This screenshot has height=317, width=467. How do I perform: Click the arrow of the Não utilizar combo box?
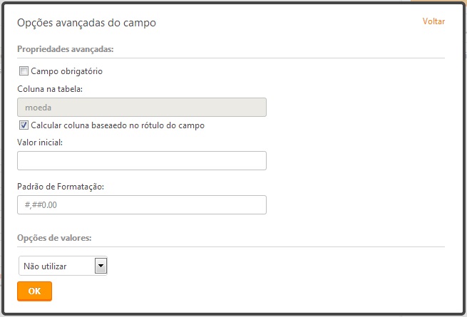pyautogui.click(x=101, y=266)
